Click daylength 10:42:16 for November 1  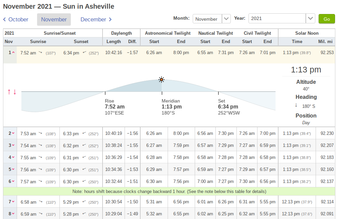pos(114,52)
